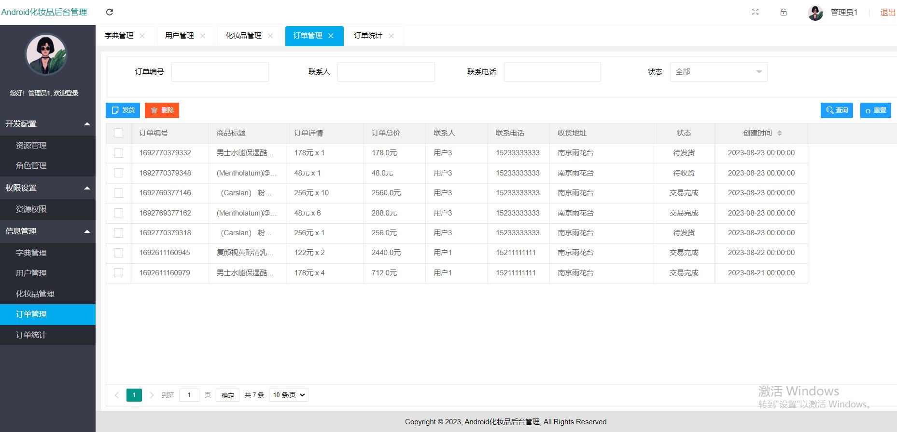
Task: Focus the 订单编号 search field
Action: coord(220,72)
